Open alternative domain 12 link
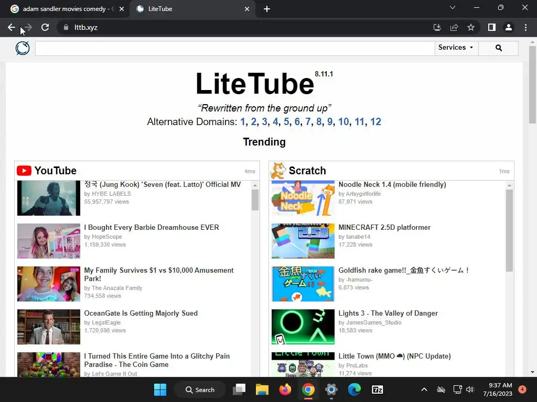The height and width of the screenshot is (402, 537). tap(375, 121)
